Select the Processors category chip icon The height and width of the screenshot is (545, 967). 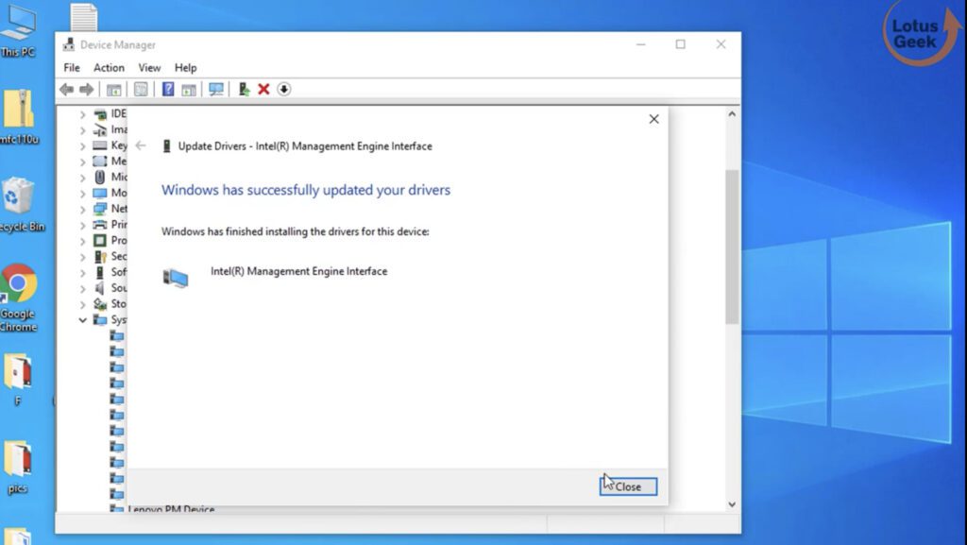(x=100, y=241)
